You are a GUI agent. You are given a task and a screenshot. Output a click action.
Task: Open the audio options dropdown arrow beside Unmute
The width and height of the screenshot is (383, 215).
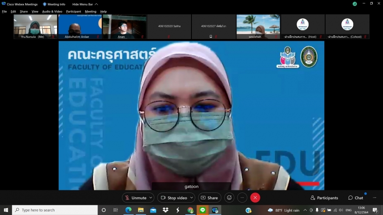pos(151,198)
